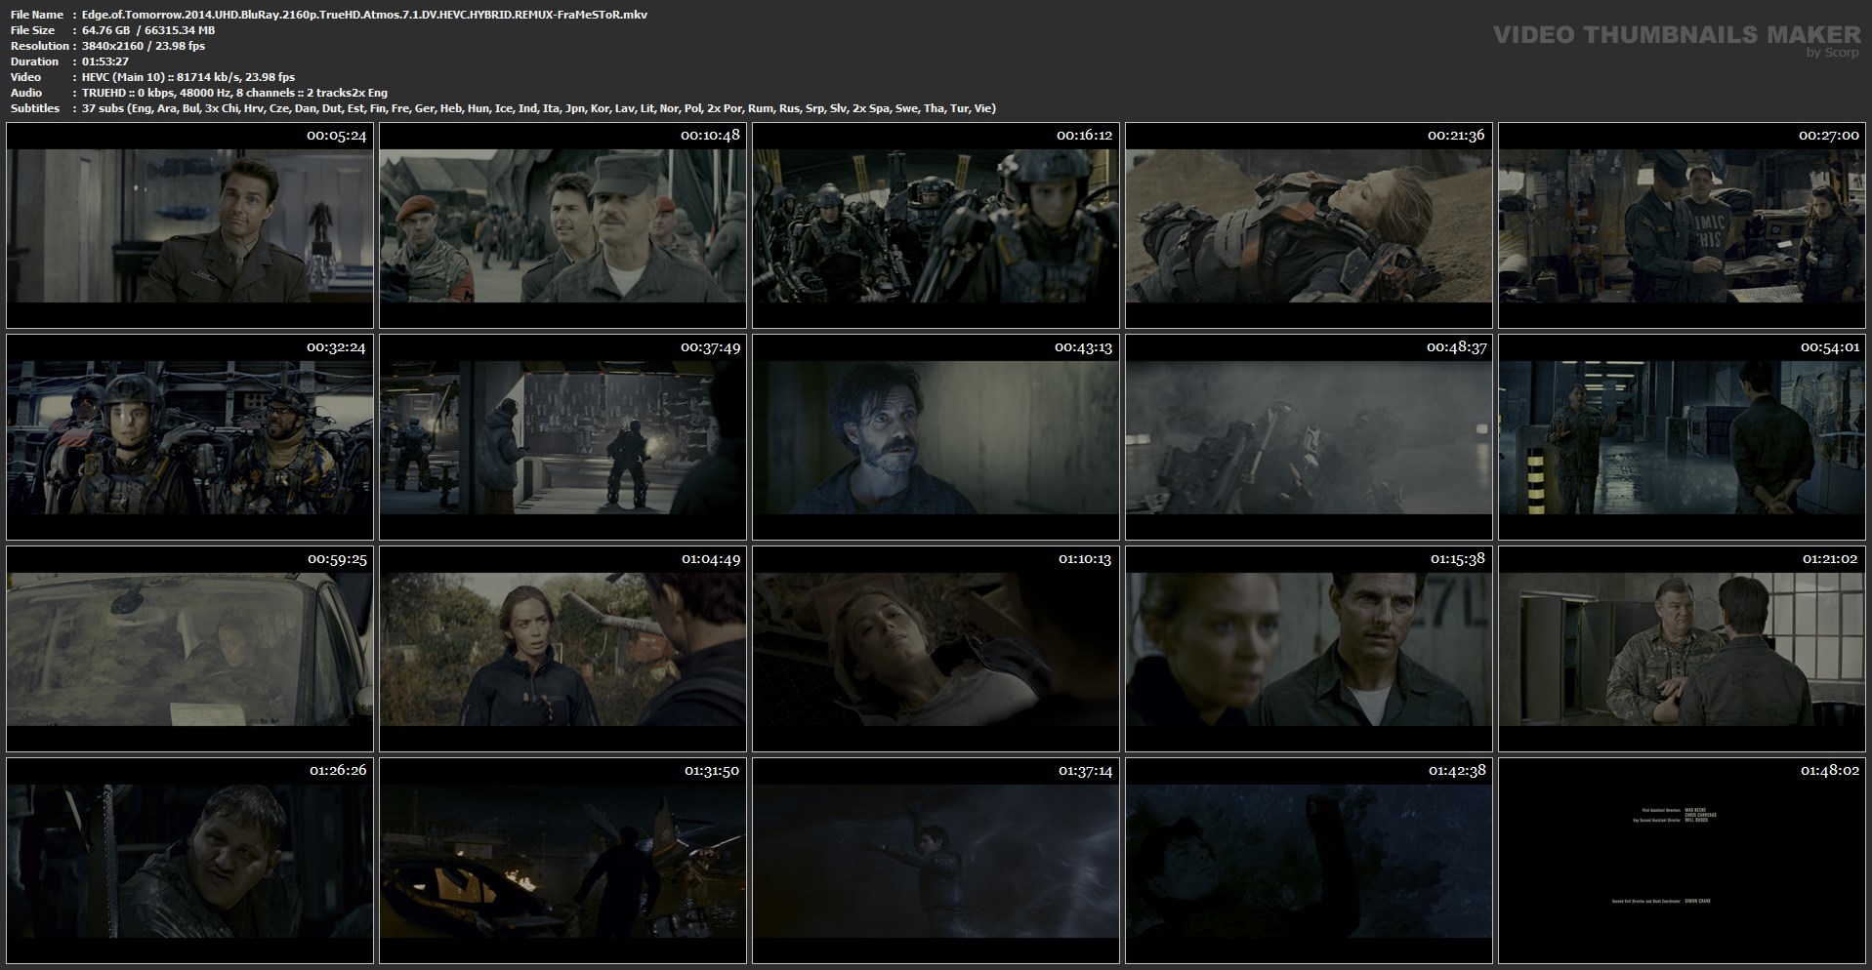Click the File Size label

pos(32,30)
